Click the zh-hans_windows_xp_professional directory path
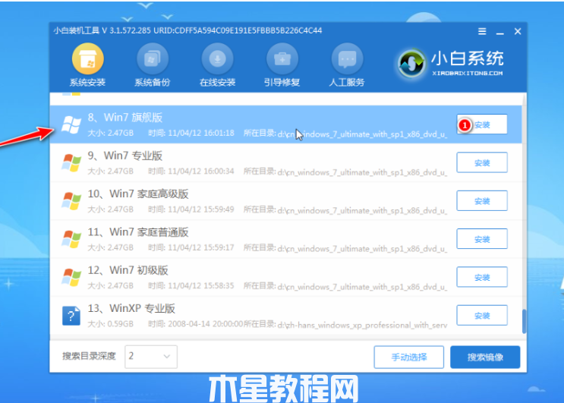Viewport: 564px width, 403px height. coord(362,325)
